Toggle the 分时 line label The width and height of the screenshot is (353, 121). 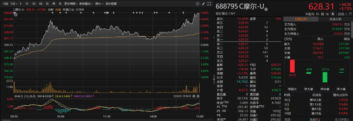click(x=50, y=10)
